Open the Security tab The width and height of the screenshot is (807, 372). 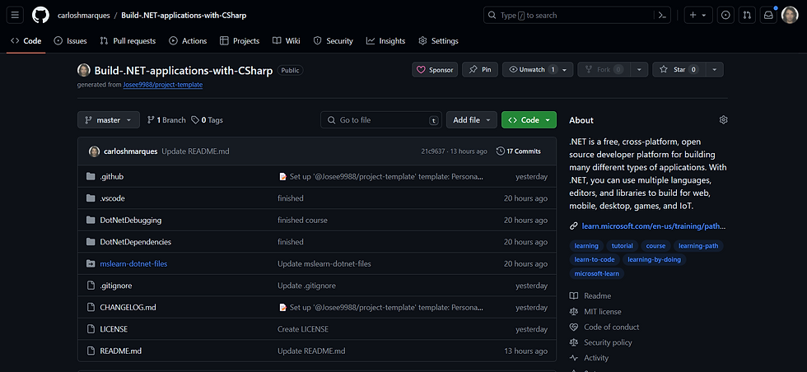pyautogui.click(x=333, y=40)
